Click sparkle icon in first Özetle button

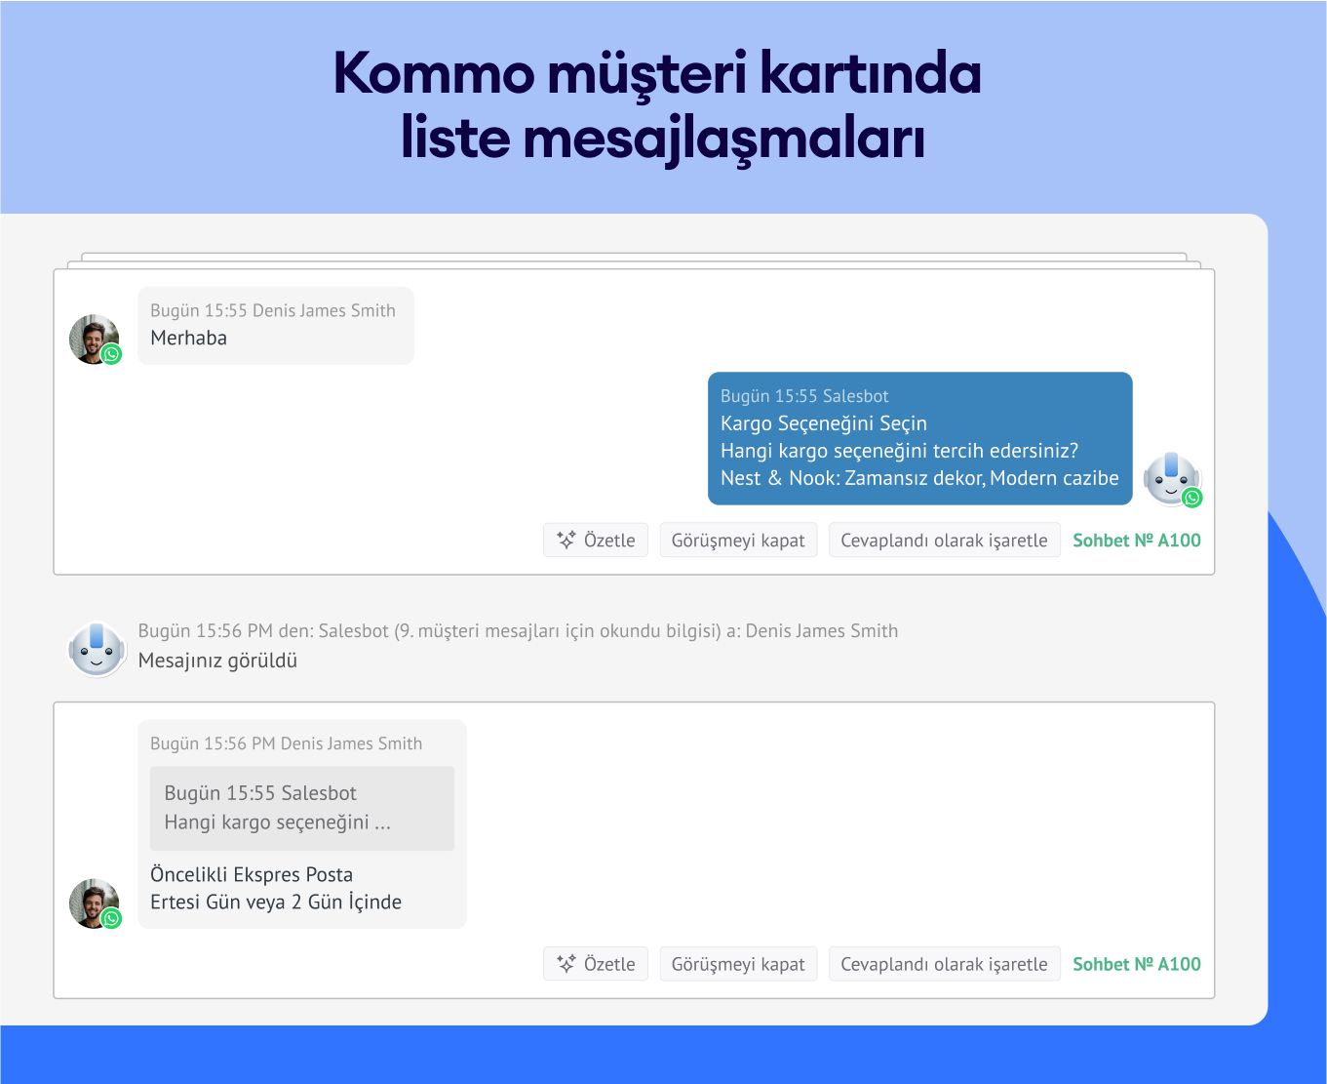(x=566, y=540)
